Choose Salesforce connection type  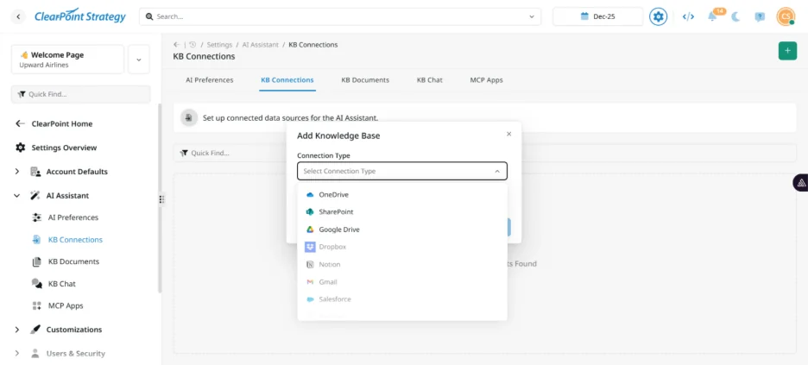click(x=402, y=299)
